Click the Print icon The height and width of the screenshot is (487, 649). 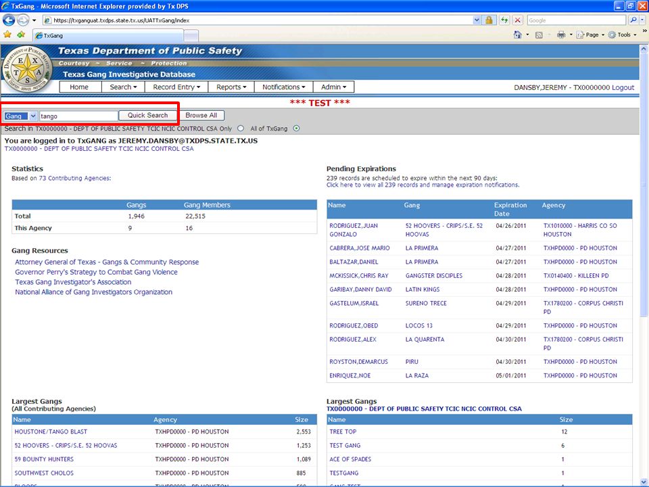tap(561, 34)
